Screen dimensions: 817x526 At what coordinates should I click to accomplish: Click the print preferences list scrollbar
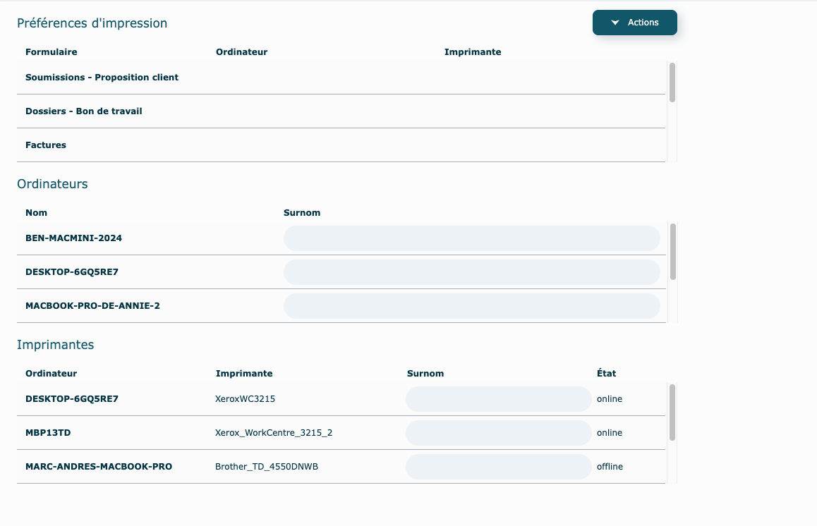(x=672, y=82)
